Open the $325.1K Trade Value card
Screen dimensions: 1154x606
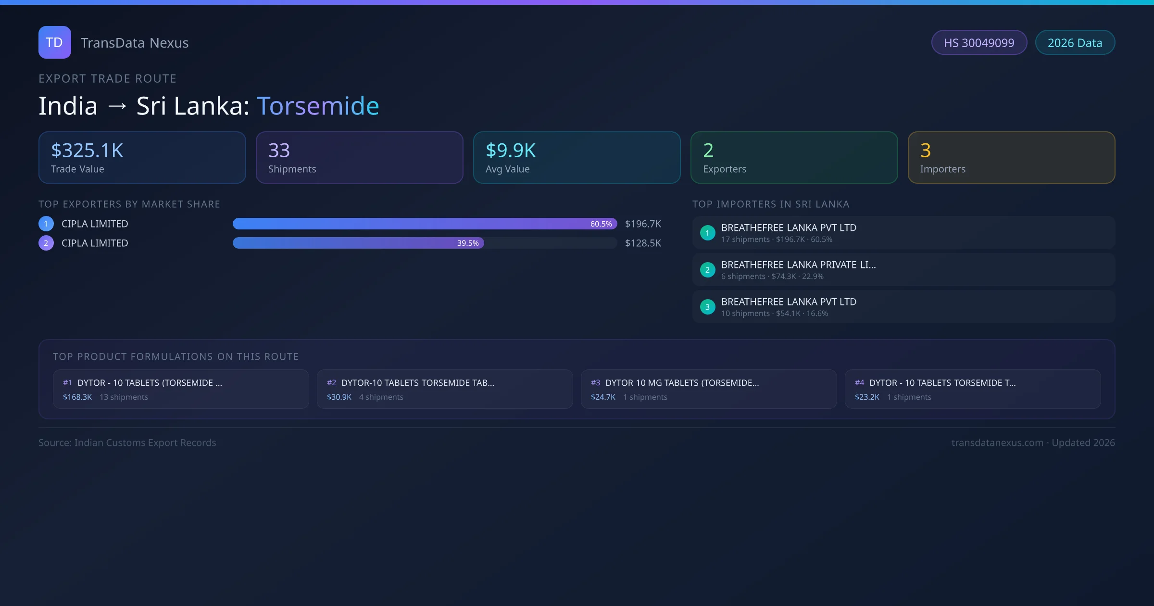(x=142, y=158)
